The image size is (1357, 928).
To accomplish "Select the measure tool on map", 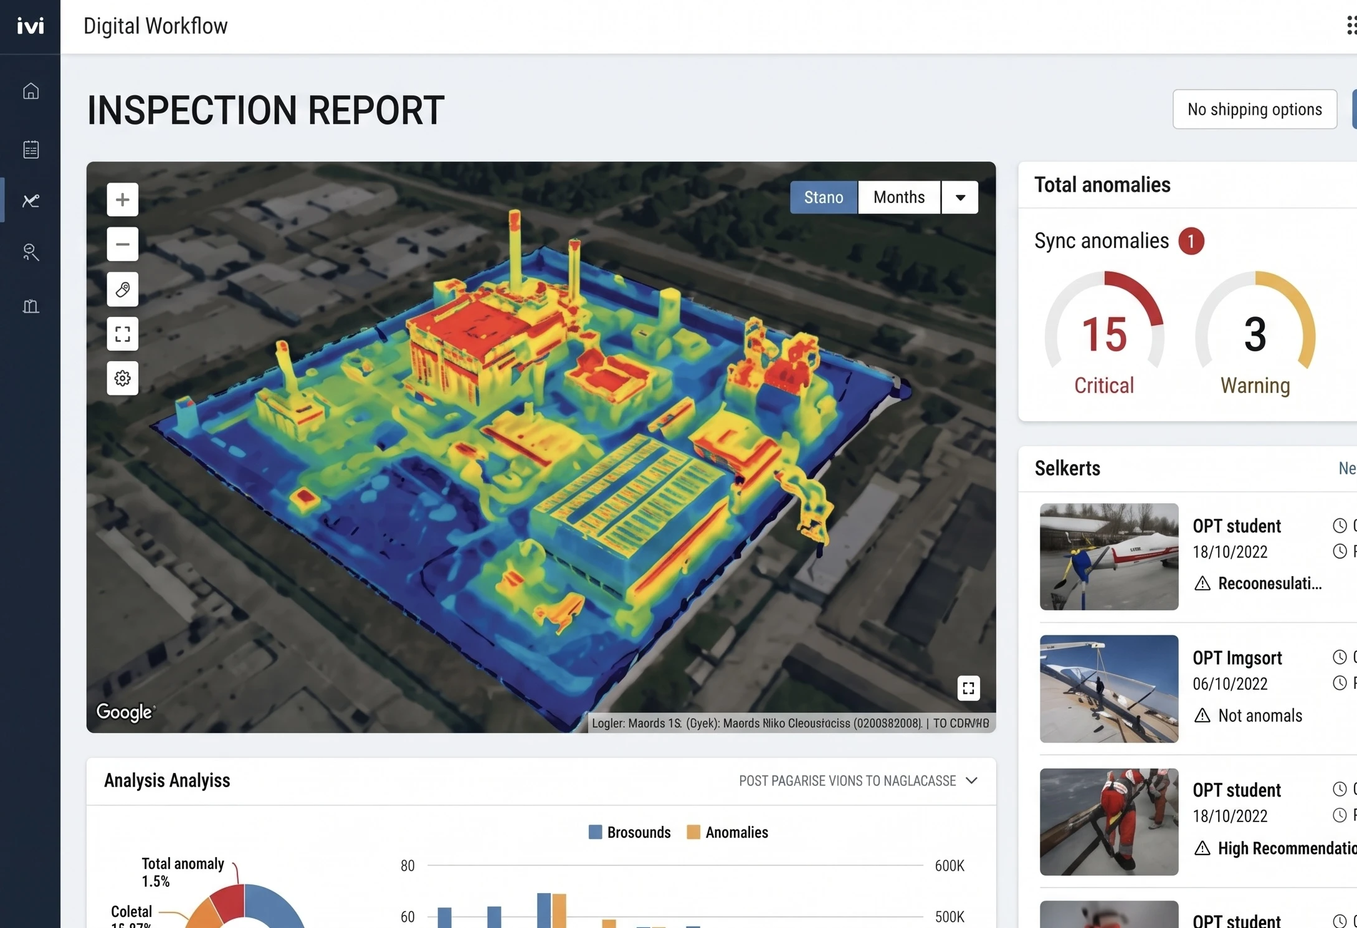I will pos(122,289).
